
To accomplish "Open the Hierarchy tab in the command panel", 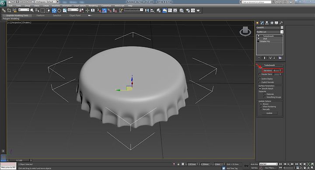I will point(267,23).
